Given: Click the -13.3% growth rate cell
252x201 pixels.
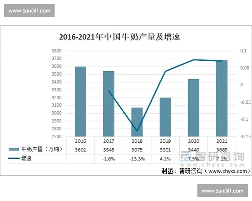Looking at the screenshot, I should coord(137,159).
